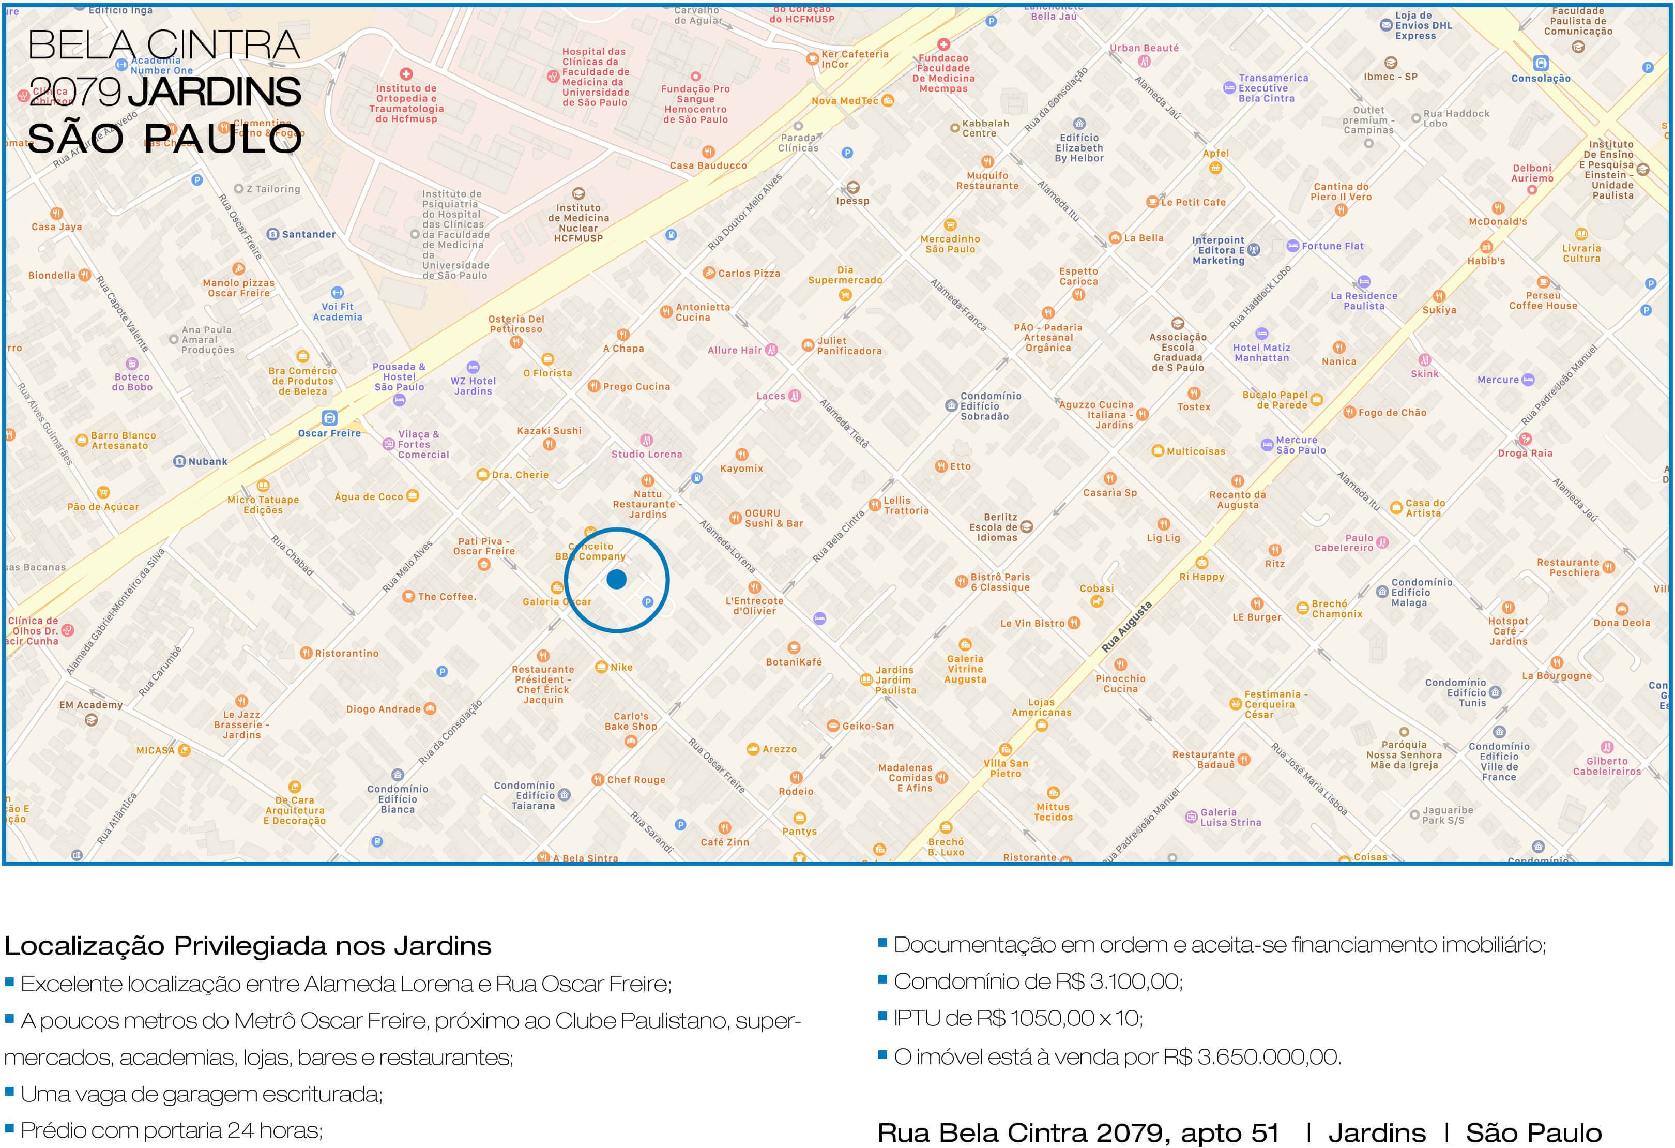Click the Instituto de Ortopedia hospital pin

(x=406, y=74)
